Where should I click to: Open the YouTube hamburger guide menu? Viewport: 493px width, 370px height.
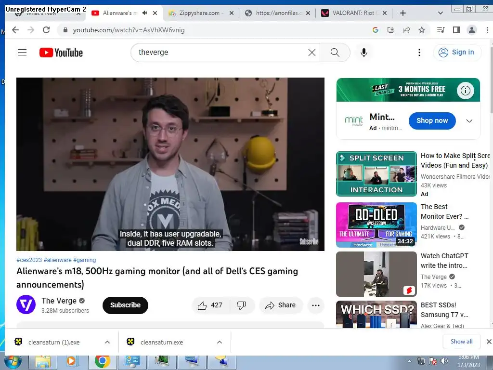(x=22, y=52)
